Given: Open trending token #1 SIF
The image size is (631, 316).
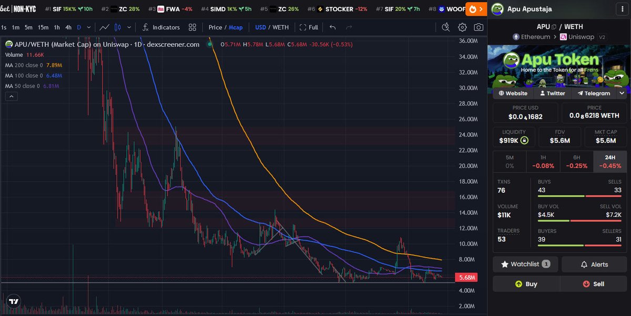Looking at the screenshot, I should (x=69, y=9).
